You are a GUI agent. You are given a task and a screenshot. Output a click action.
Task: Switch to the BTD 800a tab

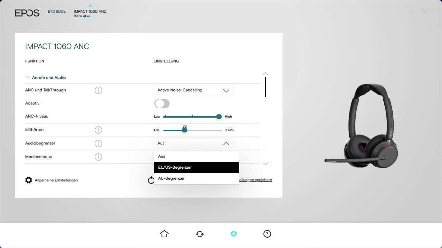(x=57, y=12)
